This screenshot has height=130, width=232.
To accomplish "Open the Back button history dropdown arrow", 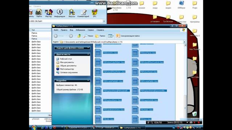I will click(66, 36).
